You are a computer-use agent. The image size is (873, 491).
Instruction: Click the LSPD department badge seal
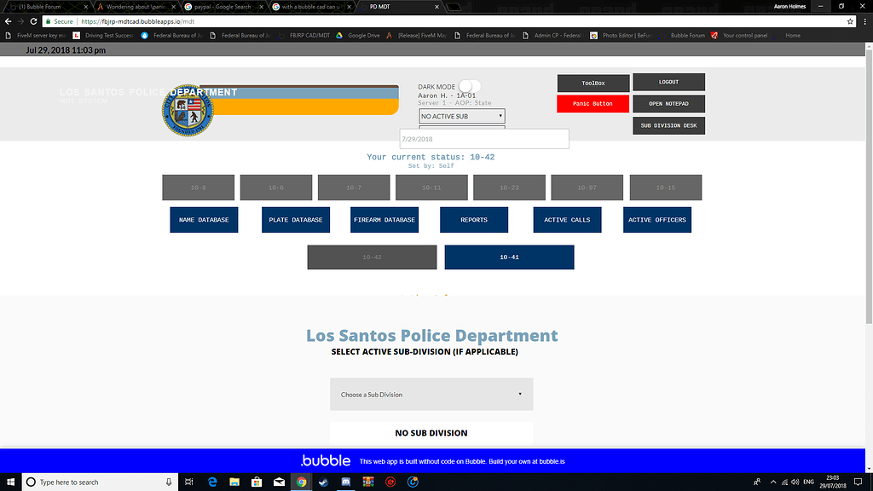[188, 109]
